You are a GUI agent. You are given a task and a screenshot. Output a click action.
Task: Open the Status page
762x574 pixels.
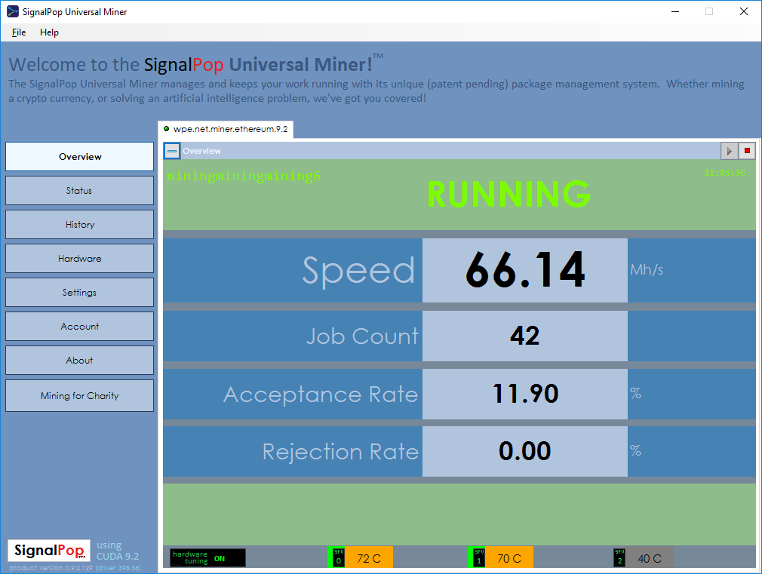(x=79, y=191)
